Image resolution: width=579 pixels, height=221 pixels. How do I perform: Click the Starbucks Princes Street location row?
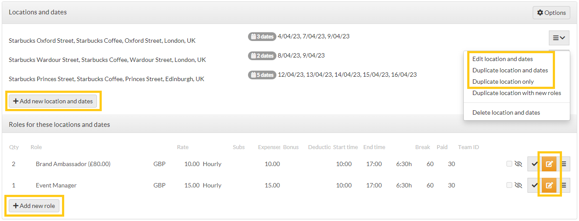107,79
